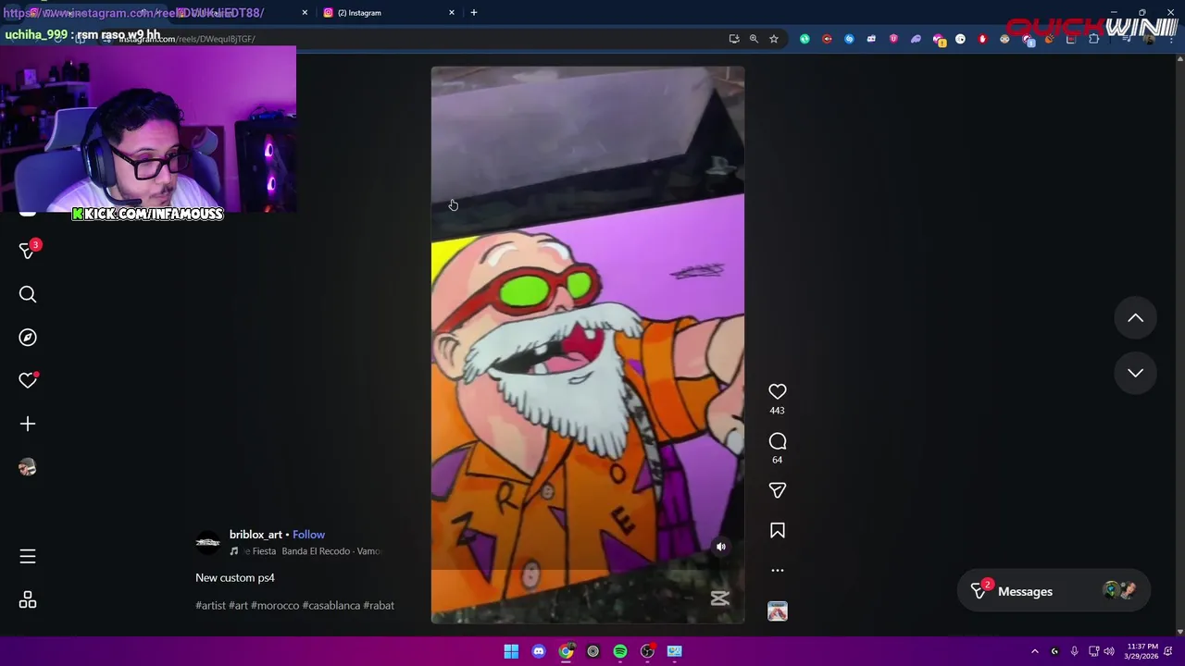Open robot extension icon
This screenshot has width=1185, height=666.
tap(871, 39)
